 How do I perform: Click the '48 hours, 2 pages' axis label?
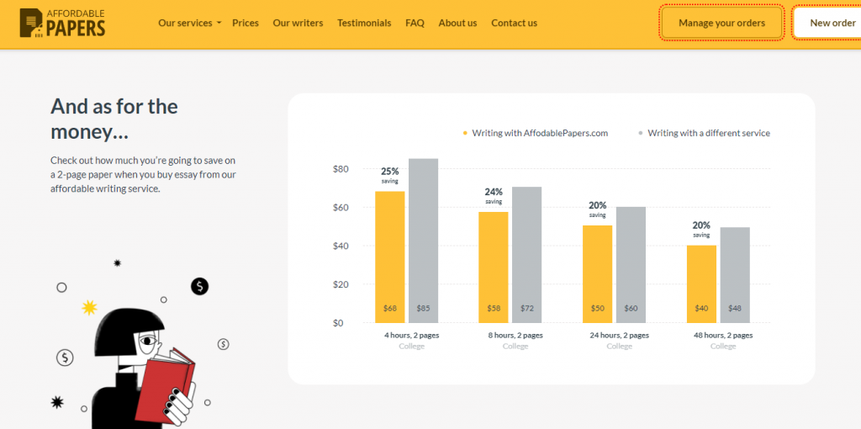[723, 335]
